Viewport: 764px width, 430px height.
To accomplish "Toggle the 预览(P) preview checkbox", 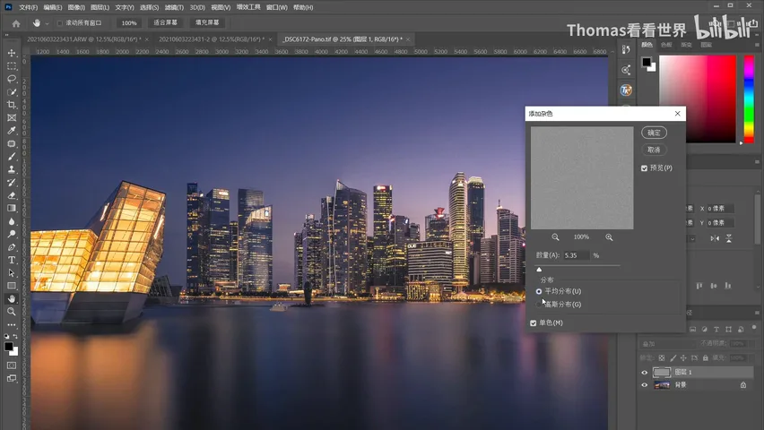I will [644, 168].
